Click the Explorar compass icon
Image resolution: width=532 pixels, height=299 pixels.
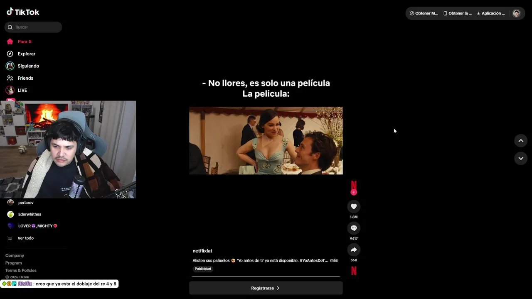click(x=10, y=54)
